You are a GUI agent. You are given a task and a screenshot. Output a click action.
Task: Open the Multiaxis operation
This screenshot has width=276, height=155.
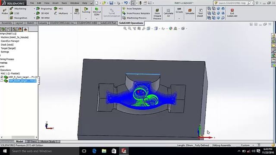[61, 13]
